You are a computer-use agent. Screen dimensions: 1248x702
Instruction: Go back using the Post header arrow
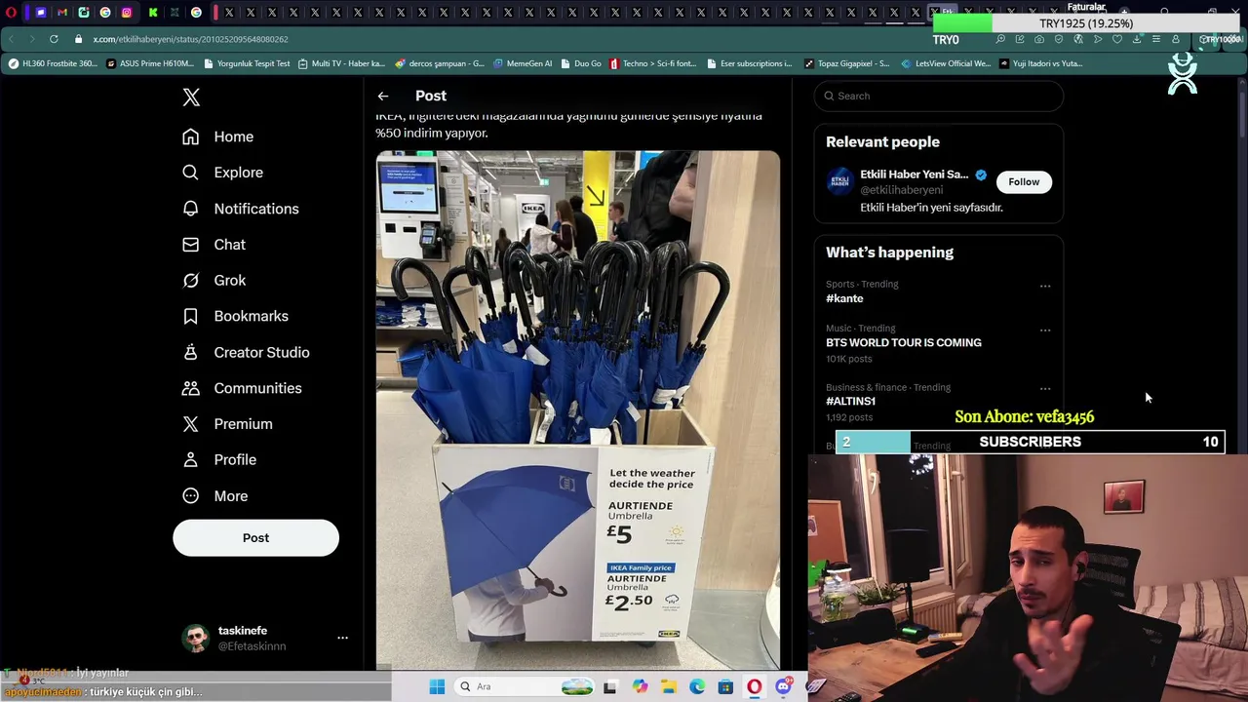[383, 96]
